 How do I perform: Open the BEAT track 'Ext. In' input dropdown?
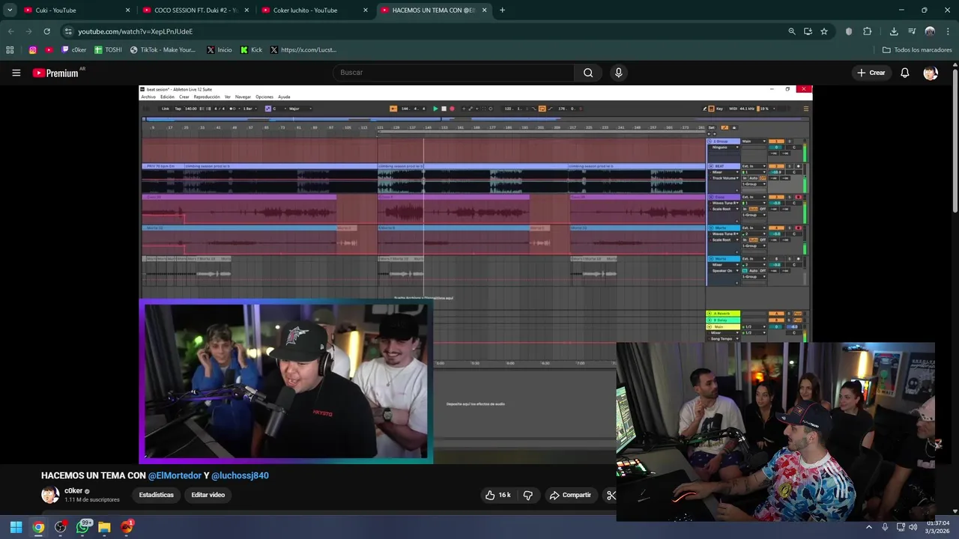[x=754, y=166]
